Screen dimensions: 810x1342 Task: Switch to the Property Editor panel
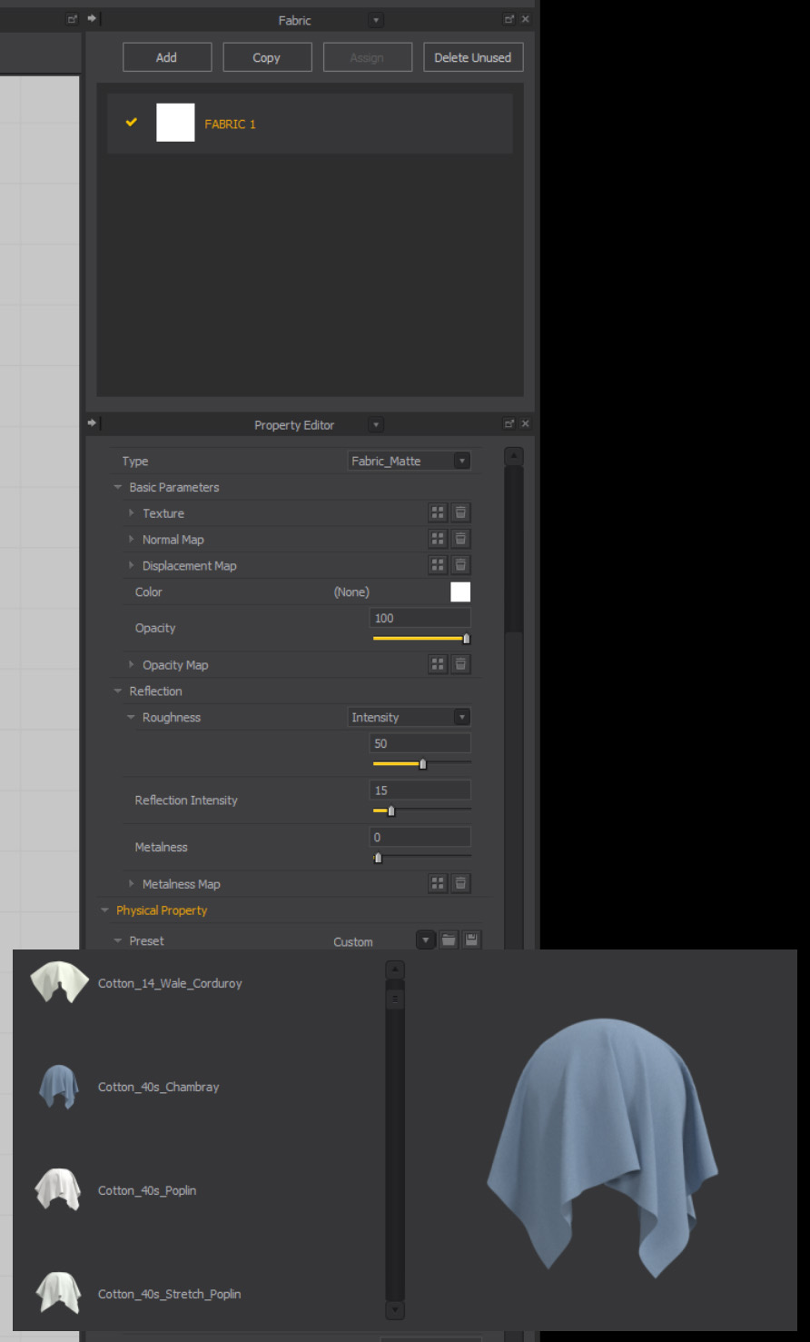[x=294, y=424]
